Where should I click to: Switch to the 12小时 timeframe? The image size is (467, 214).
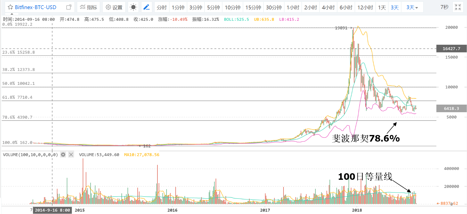point(365,7)
